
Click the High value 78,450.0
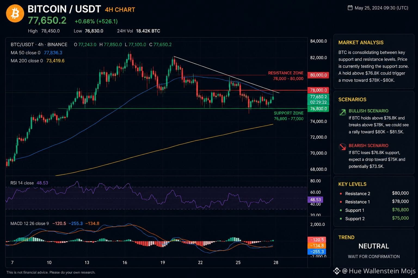click(x=50, y=31)
